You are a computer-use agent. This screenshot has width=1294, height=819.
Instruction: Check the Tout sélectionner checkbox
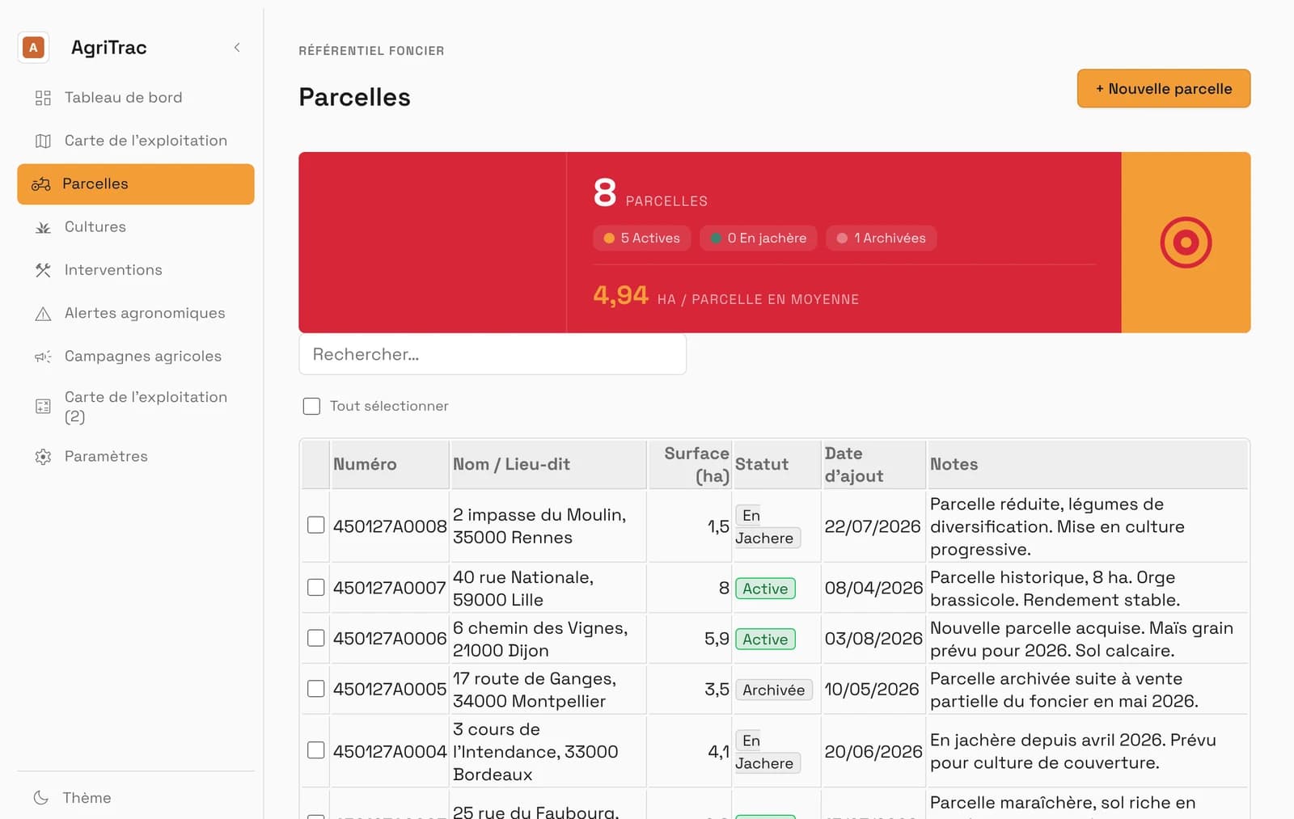(x=311, y=406)
